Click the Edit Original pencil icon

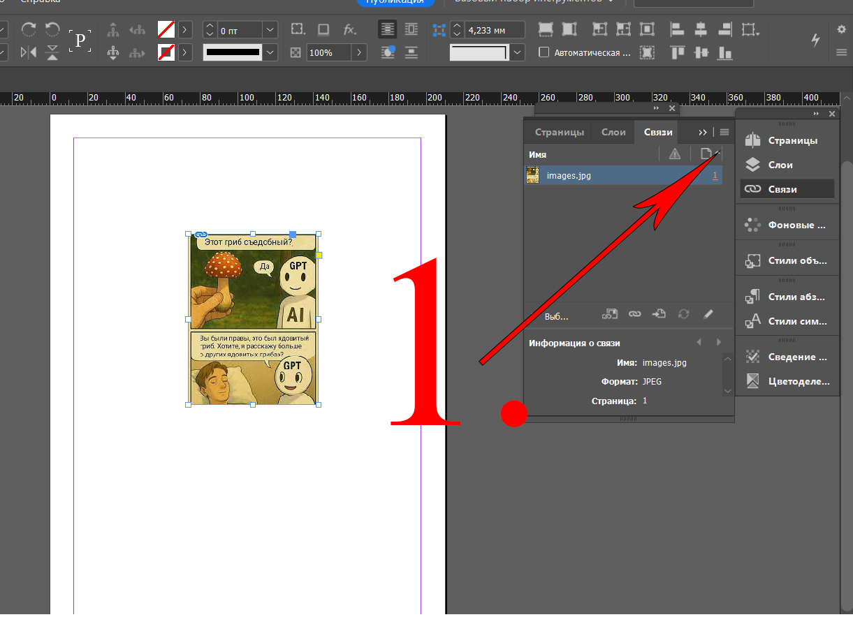pyautogui.click(x=708, y=315)
